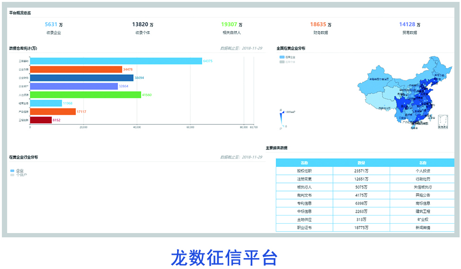The height and width of the screenshot is (269, 461).
Task: Click the 23571万 quantity cell
Action: click(x=361, y=171)
